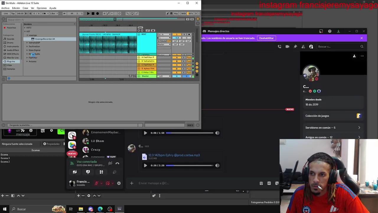Toggle the Discord user profile panel

[x=311, y=46]
